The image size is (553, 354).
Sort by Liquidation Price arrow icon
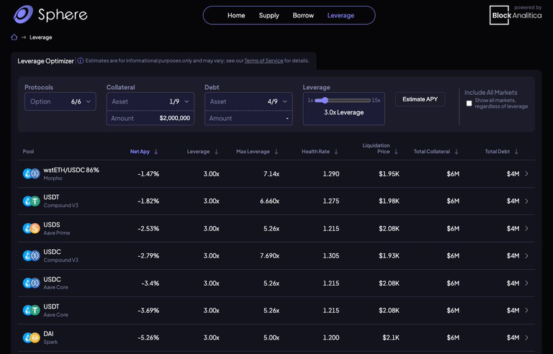[396, 152]
